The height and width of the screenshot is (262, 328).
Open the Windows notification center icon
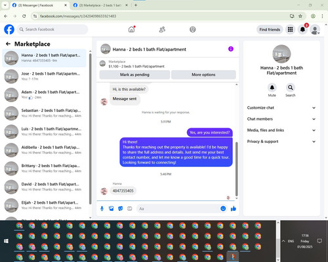pyautogui.click(x=319, y=241)
